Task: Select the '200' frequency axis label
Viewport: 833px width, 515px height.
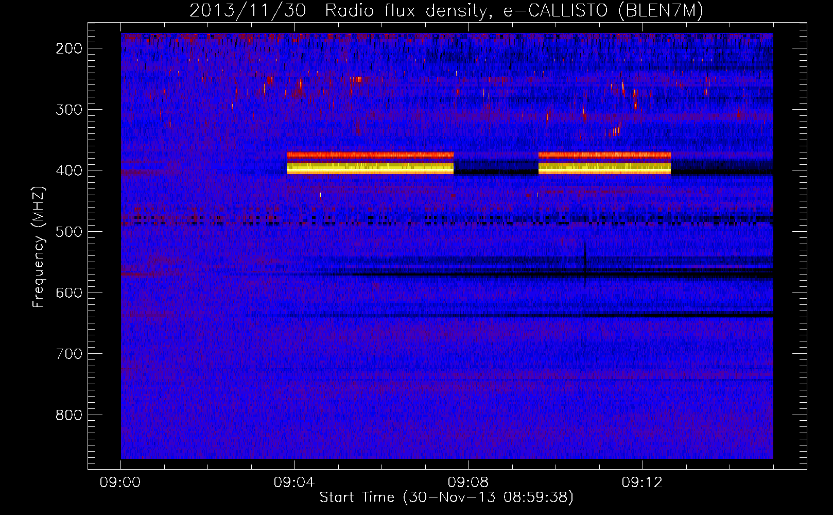Action: tap(69, 48)
